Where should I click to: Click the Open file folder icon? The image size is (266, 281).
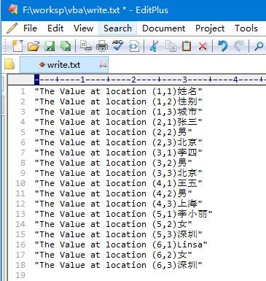click(x=34, y=46)
